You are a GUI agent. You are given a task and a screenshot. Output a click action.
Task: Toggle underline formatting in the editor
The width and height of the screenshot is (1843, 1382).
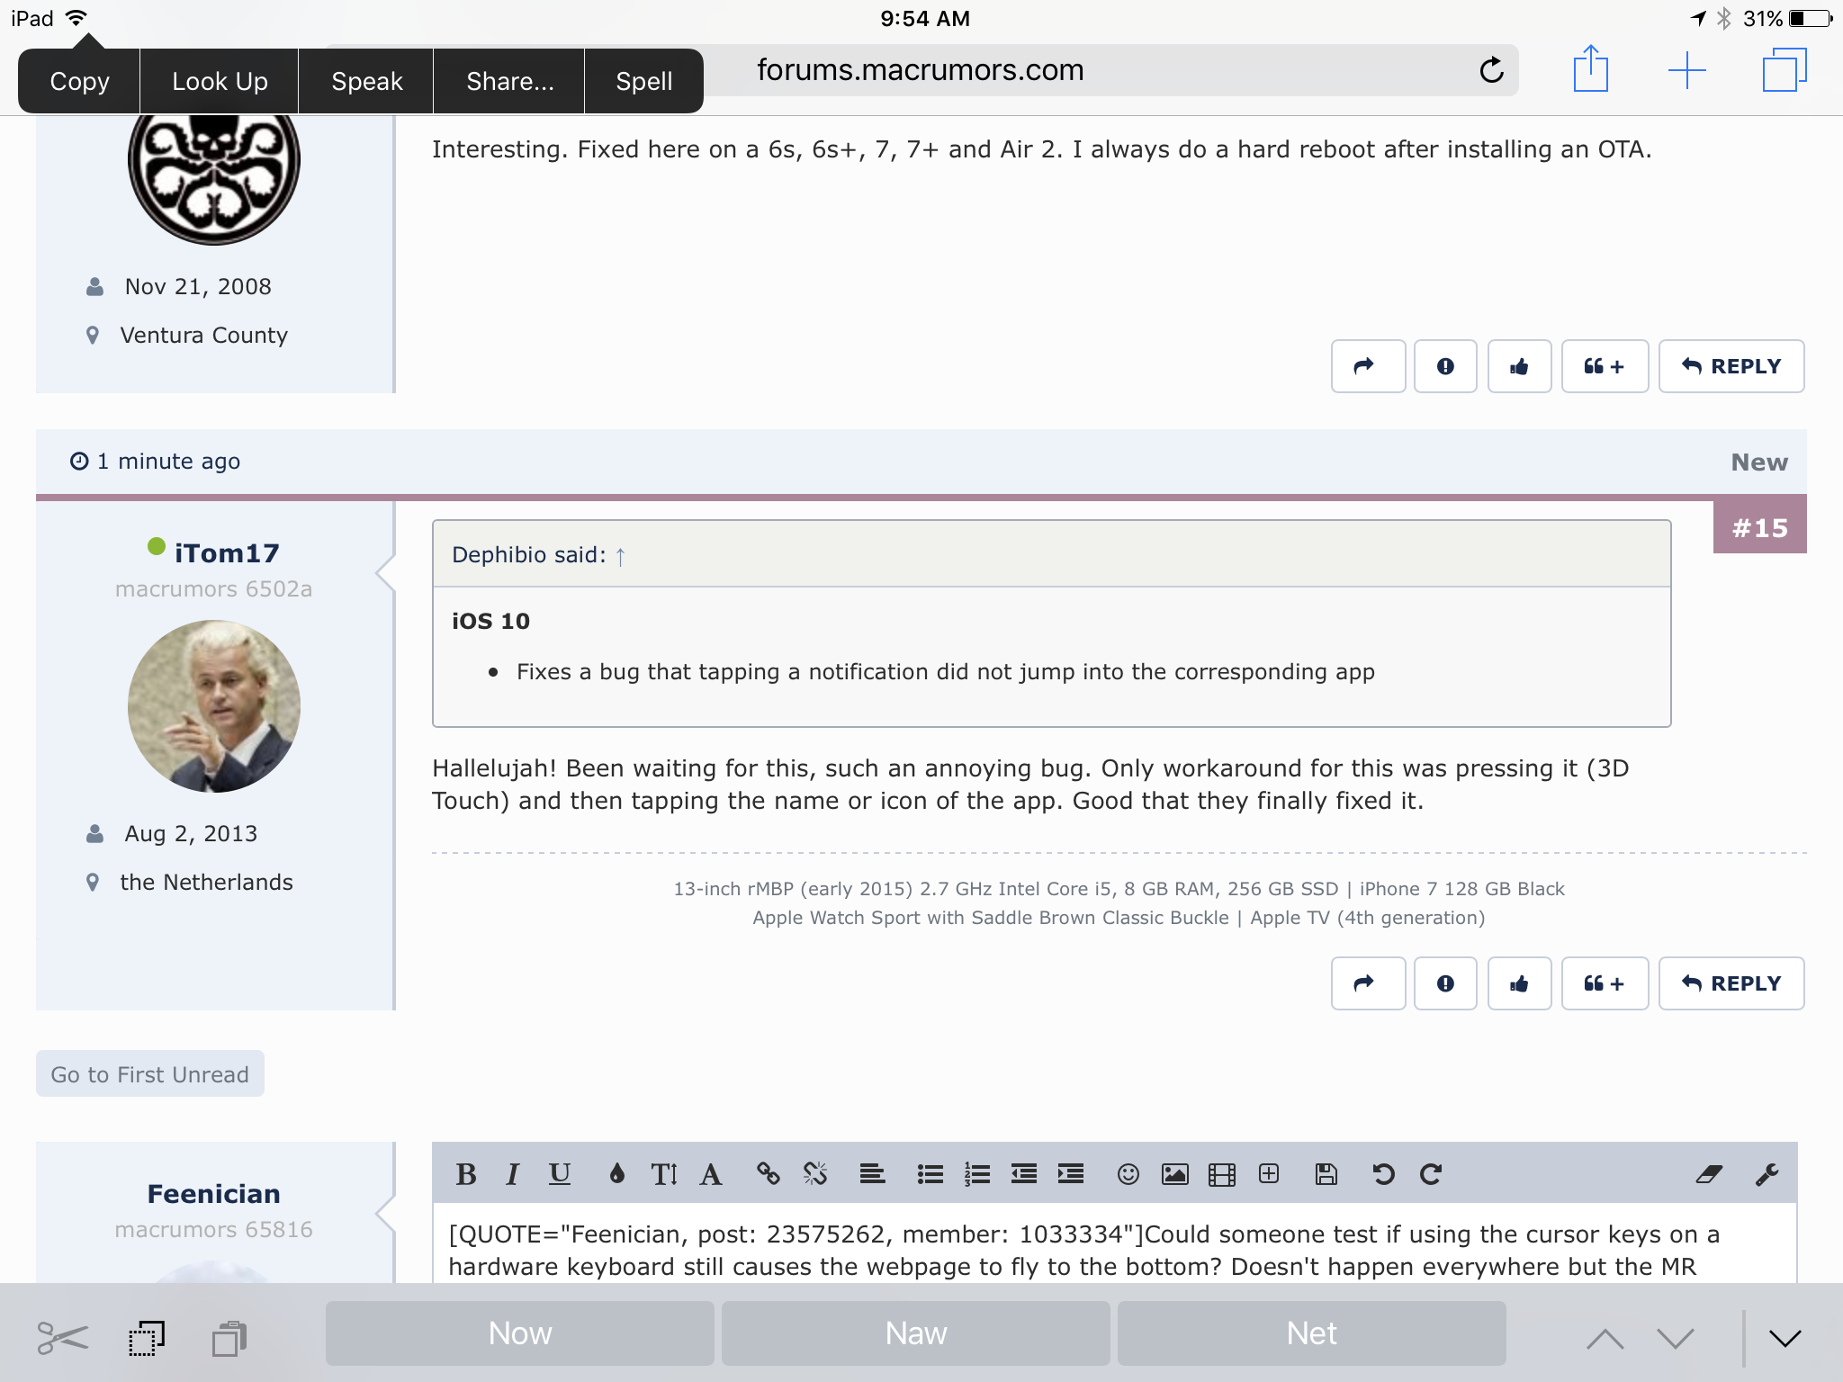point(560,1174)
